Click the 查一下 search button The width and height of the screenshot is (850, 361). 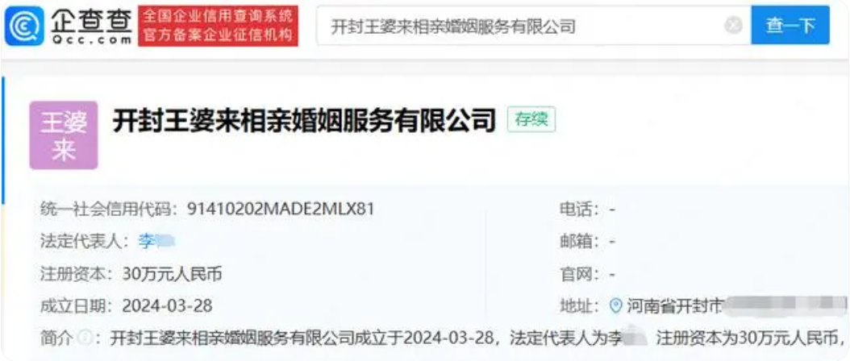(x=790, y=26)
